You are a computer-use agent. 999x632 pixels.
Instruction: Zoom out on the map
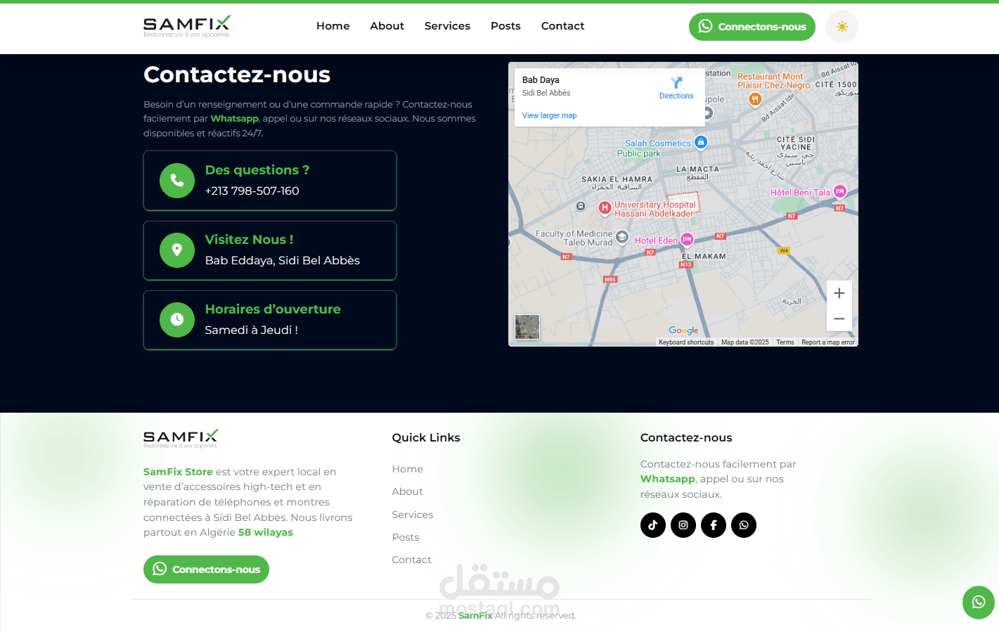(x=839, y=318)
